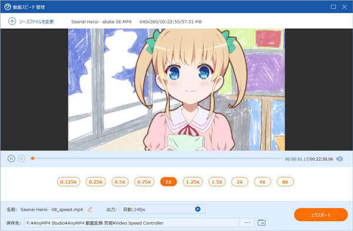This screenshot has height=231, width=353.
Task: Maximize the speed controller window
Action: click(333, 6)
